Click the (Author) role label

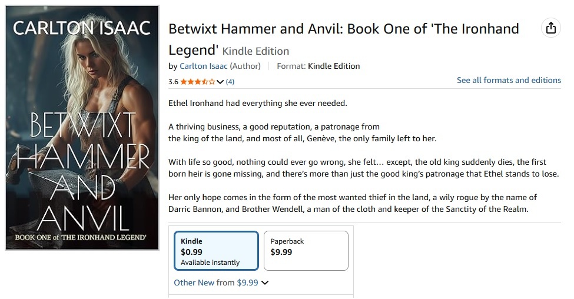244,66
